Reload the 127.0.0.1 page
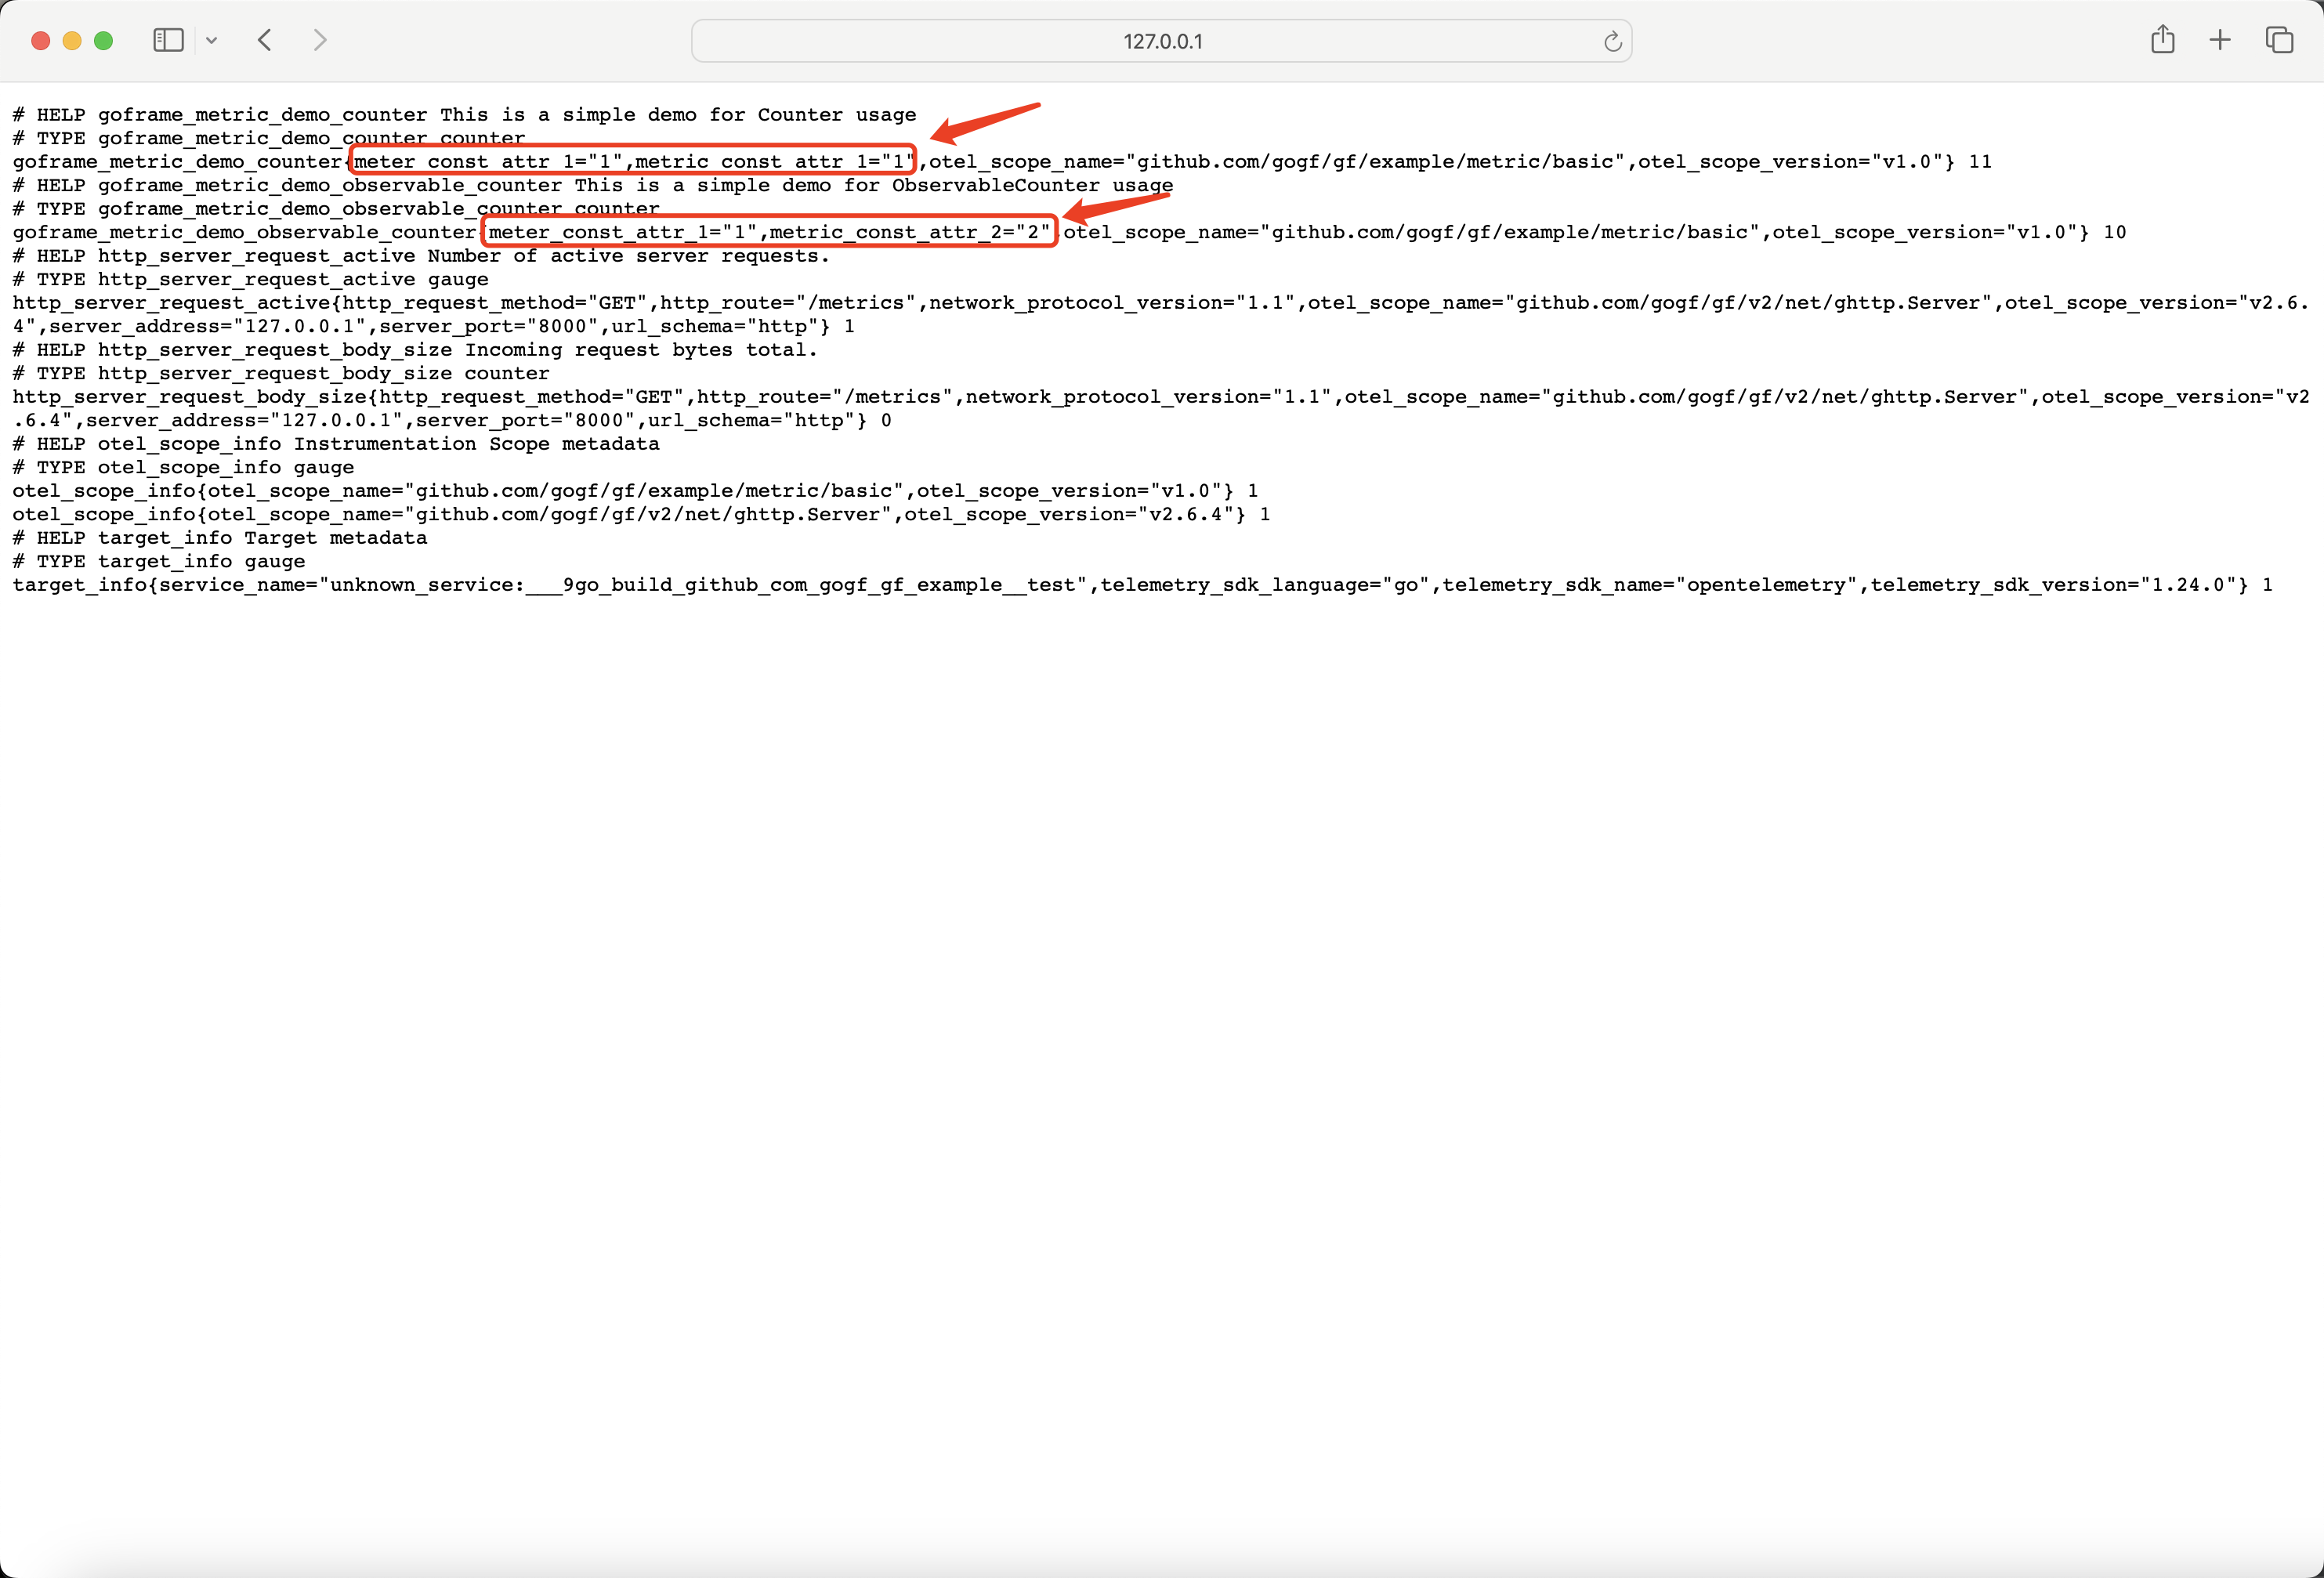The width and height of the screenshot is (2324, 1578). tap(1612, 41)
